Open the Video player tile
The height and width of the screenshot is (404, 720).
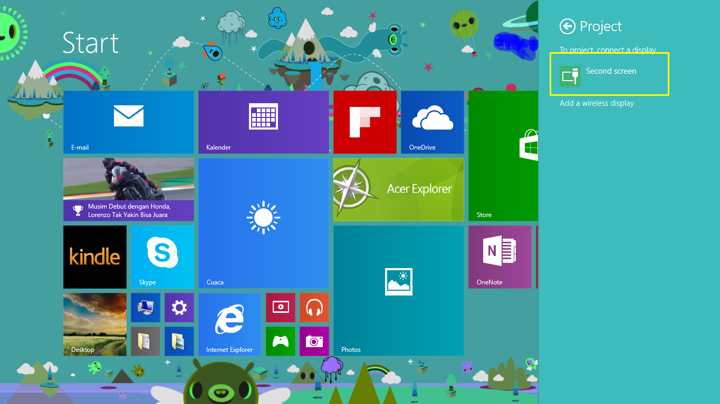pyautogui.click(x=281, y=308)
